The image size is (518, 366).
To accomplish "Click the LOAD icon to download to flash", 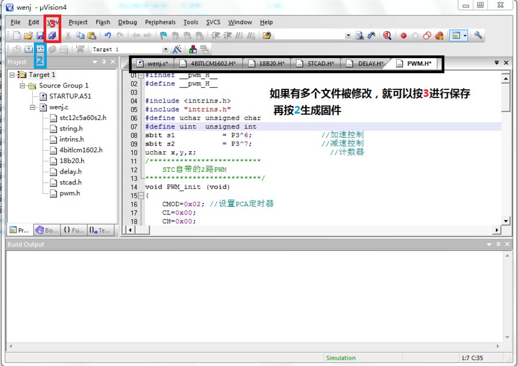I will [x=81, y=48].
